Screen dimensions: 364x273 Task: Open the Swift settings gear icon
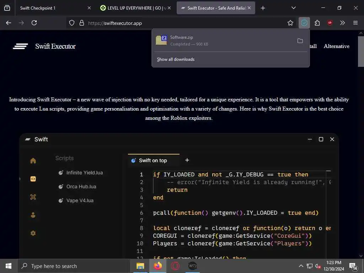[33, 233]
